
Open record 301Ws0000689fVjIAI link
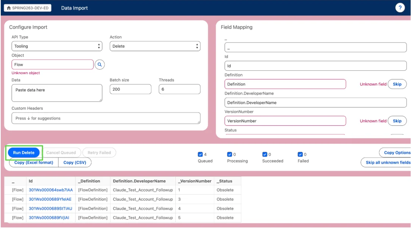(x=49, y=218)
